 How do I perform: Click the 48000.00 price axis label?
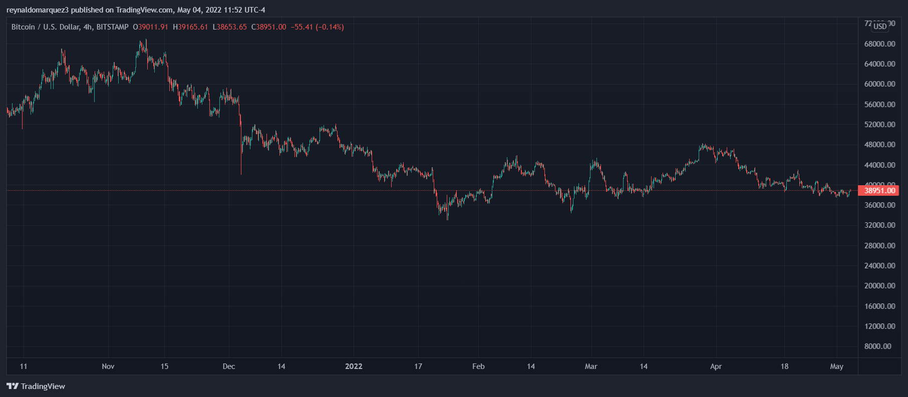[879, 145]
